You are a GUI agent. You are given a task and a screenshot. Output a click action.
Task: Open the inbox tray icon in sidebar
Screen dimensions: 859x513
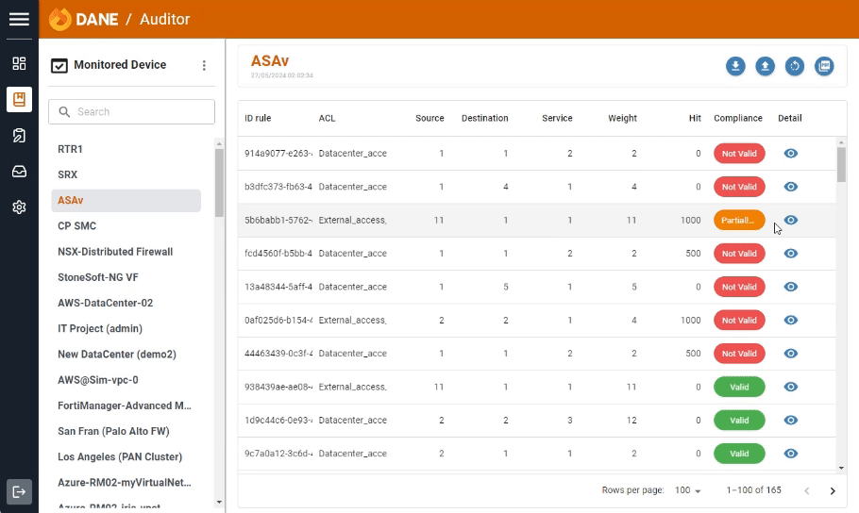pos(19,172)
